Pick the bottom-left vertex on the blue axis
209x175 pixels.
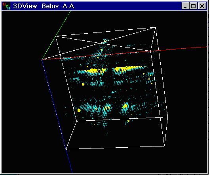[66, 149]
